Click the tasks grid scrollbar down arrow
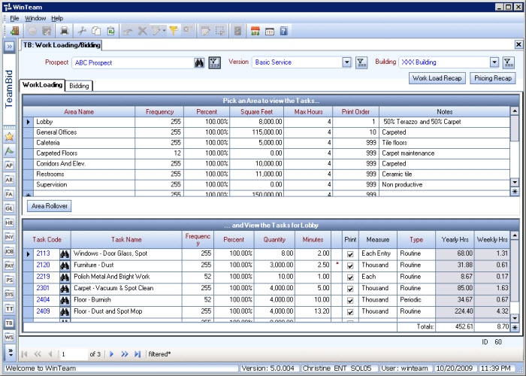This screenshot has height=376, width=526. [x=515, y=318]
